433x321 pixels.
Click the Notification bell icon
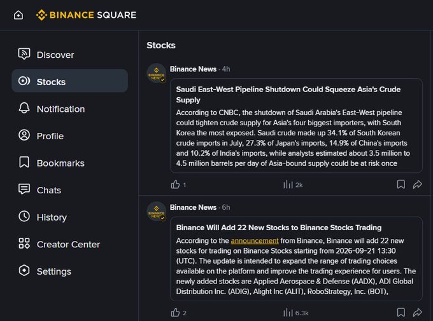(24, 108)
